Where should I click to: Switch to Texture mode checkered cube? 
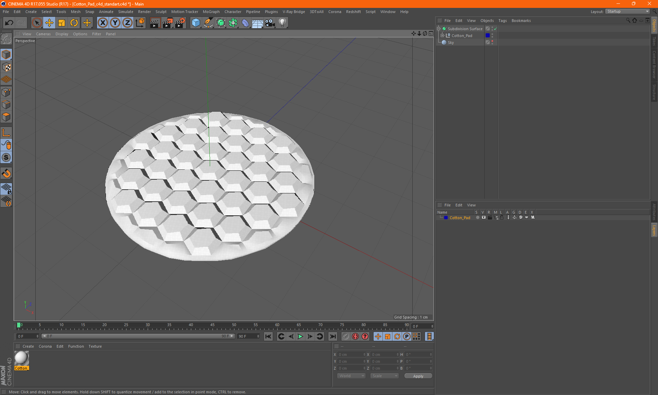point(6,67)
